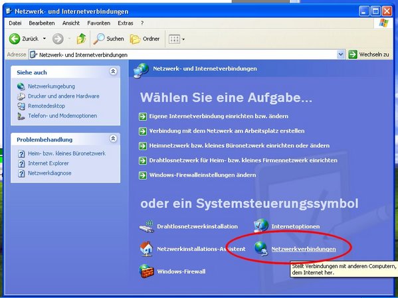This screenshot has width=398, height=298.
Task: Click the Netzwerkumgebung globe icon
Action: (x=21, y=86)
